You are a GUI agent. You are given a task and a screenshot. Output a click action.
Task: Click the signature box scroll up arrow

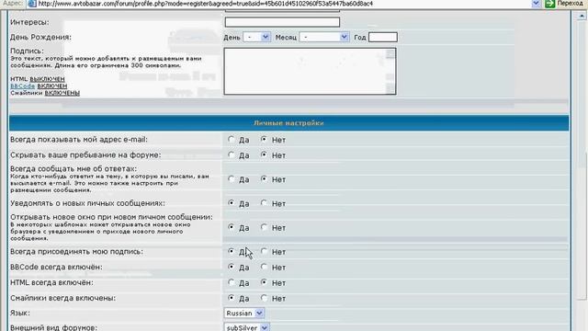coord(390,54)
